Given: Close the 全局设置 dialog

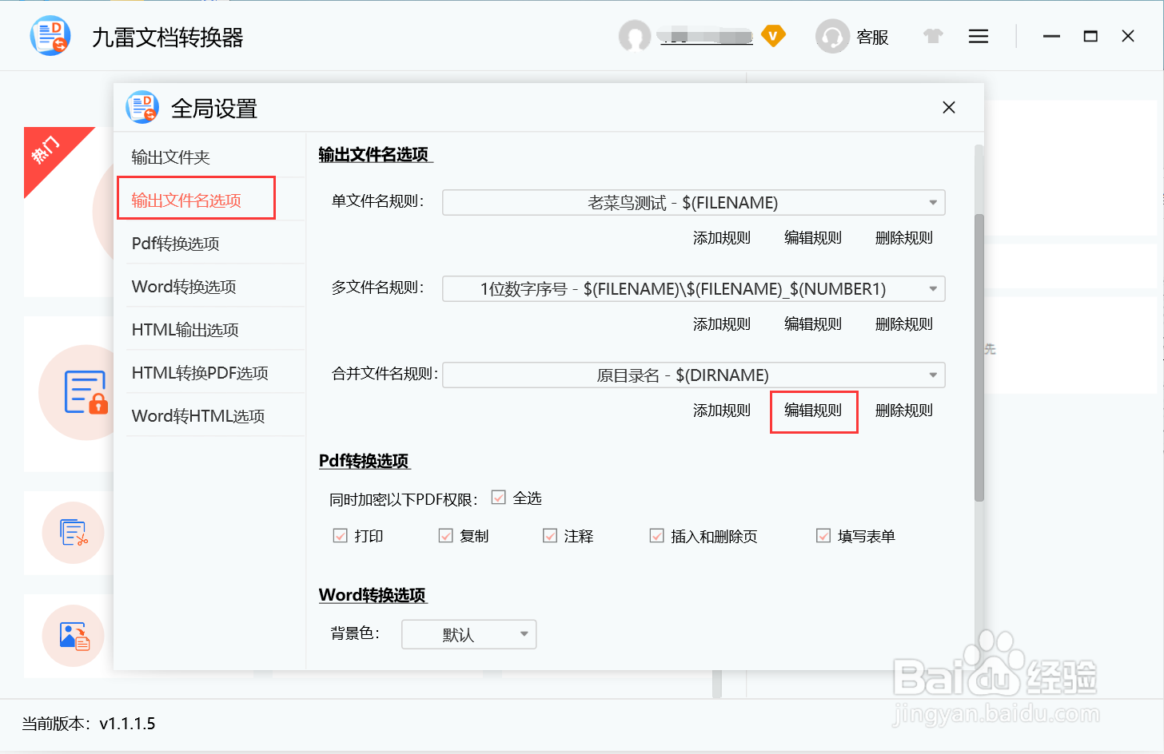Looking at the screenshot, I should tap(949, 108).
